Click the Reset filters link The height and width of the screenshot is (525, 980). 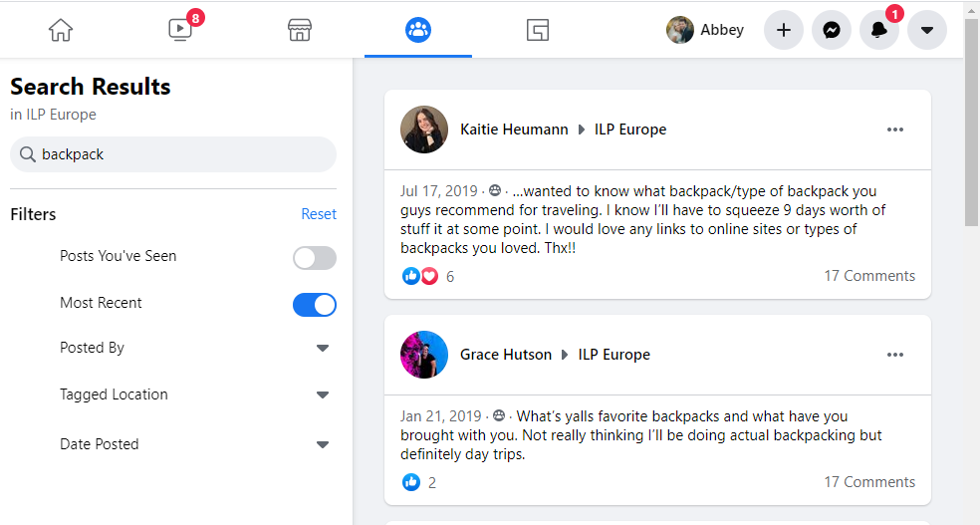coord(319,214)
